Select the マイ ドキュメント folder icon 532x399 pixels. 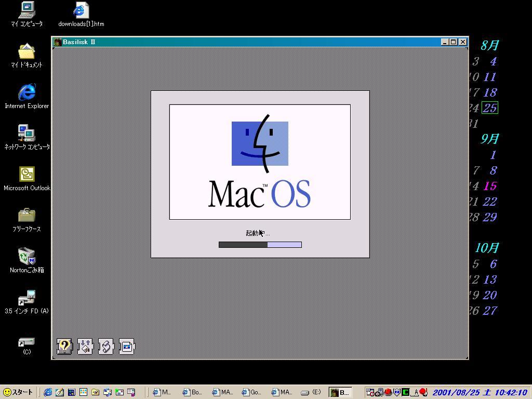pos(27,56)
